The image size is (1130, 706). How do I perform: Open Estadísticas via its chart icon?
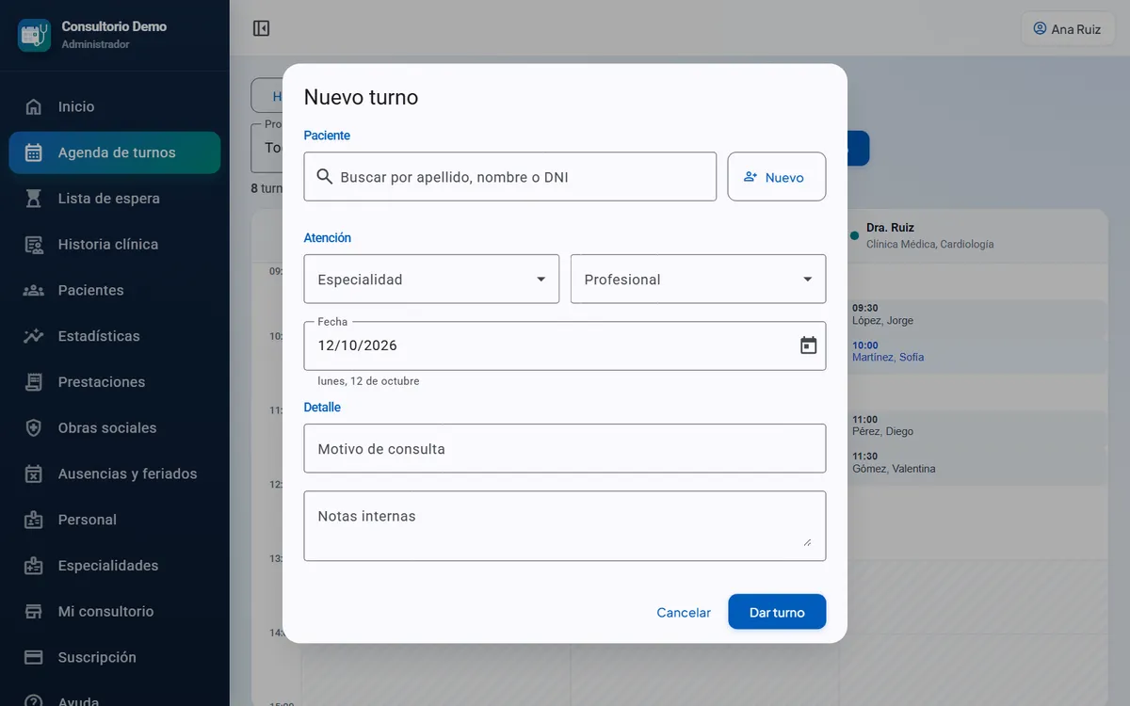point(34,336)
